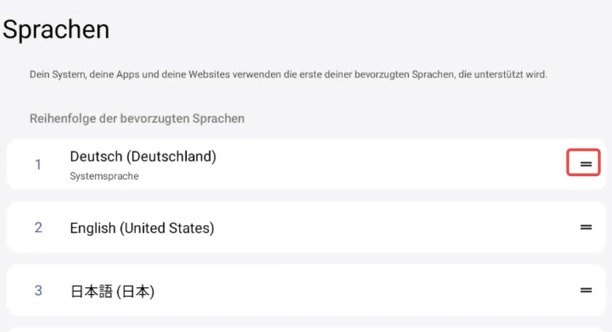Viewport: 612px width, 332px height.
Task: Tap the partially visible fourth row at bottom
Action: click(x=306, y=330)
